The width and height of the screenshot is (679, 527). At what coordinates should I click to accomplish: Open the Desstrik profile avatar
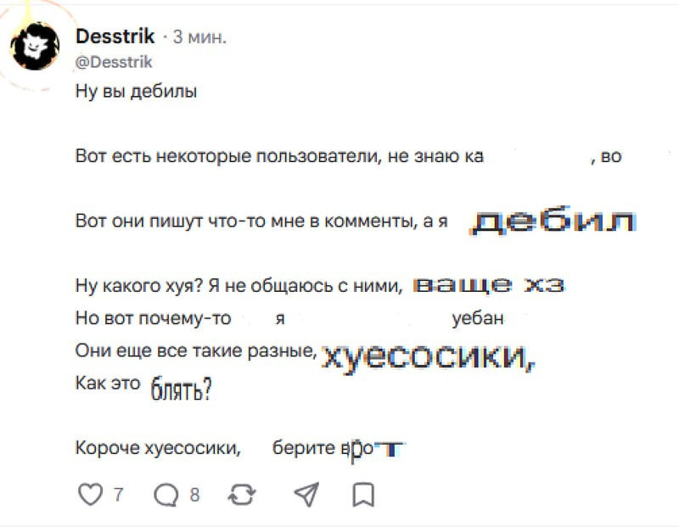pos(35,47)
